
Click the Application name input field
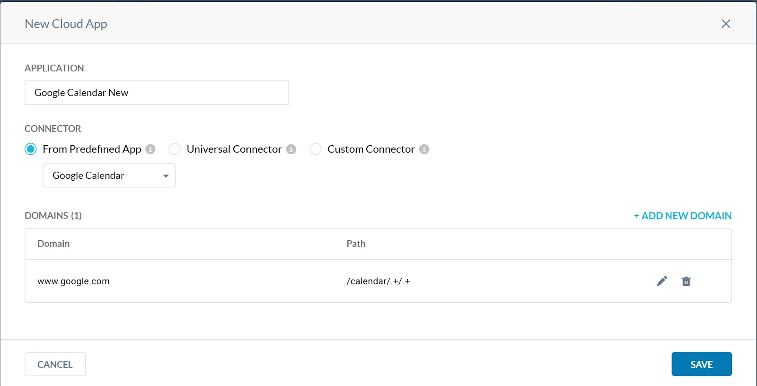[157, 93]
